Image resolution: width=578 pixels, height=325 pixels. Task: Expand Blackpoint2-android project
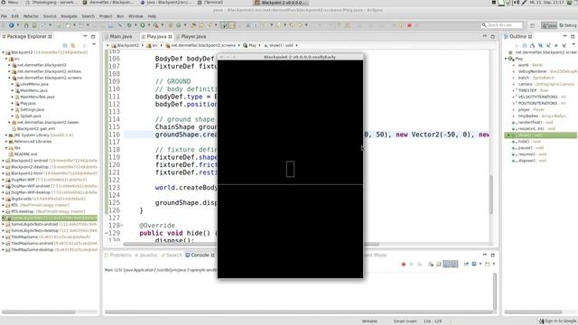[4, 161]
